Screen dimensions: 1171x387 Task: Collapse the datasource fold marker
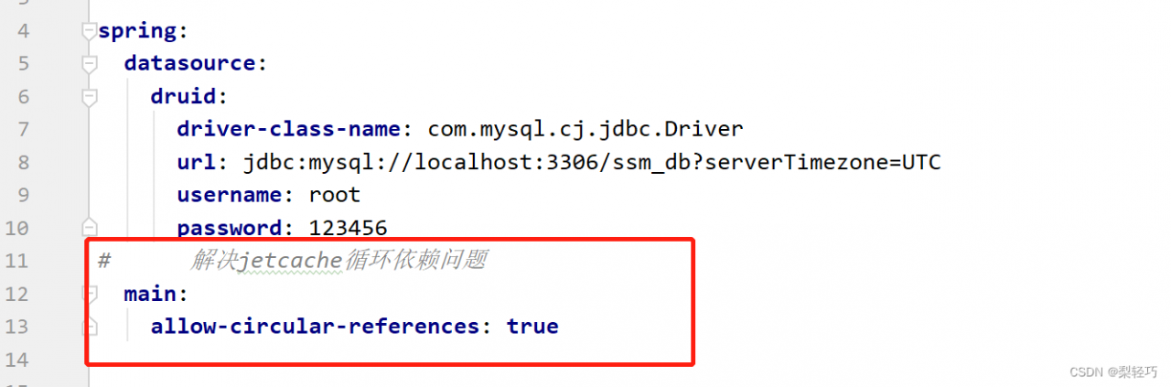[x=89, y=64]
